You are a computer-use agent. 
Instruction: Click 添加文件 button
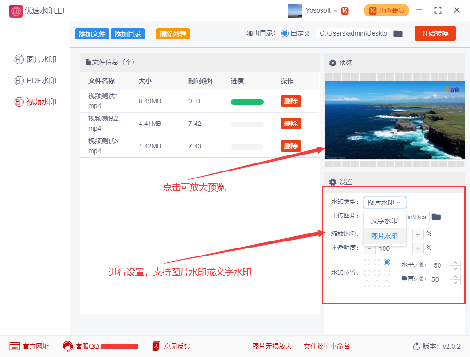tap(92, 34)
